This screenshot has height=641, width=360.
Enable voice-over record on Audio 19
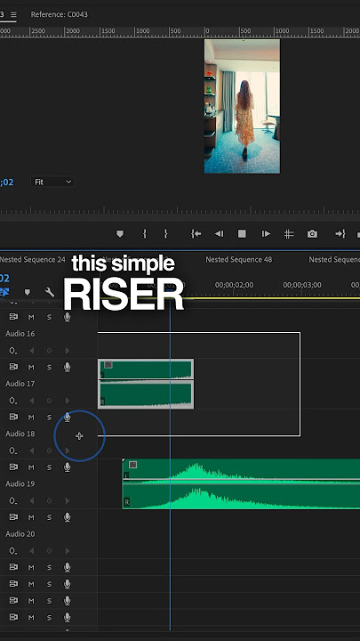(x=68, y=467)
